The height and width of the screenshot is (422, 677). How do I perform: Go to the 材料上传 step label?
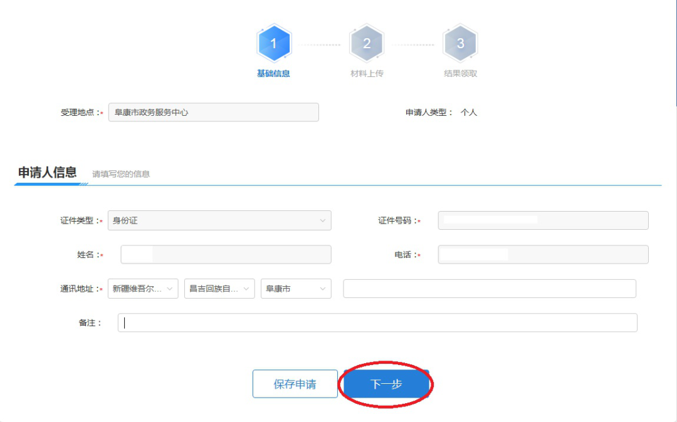[367, 73]
